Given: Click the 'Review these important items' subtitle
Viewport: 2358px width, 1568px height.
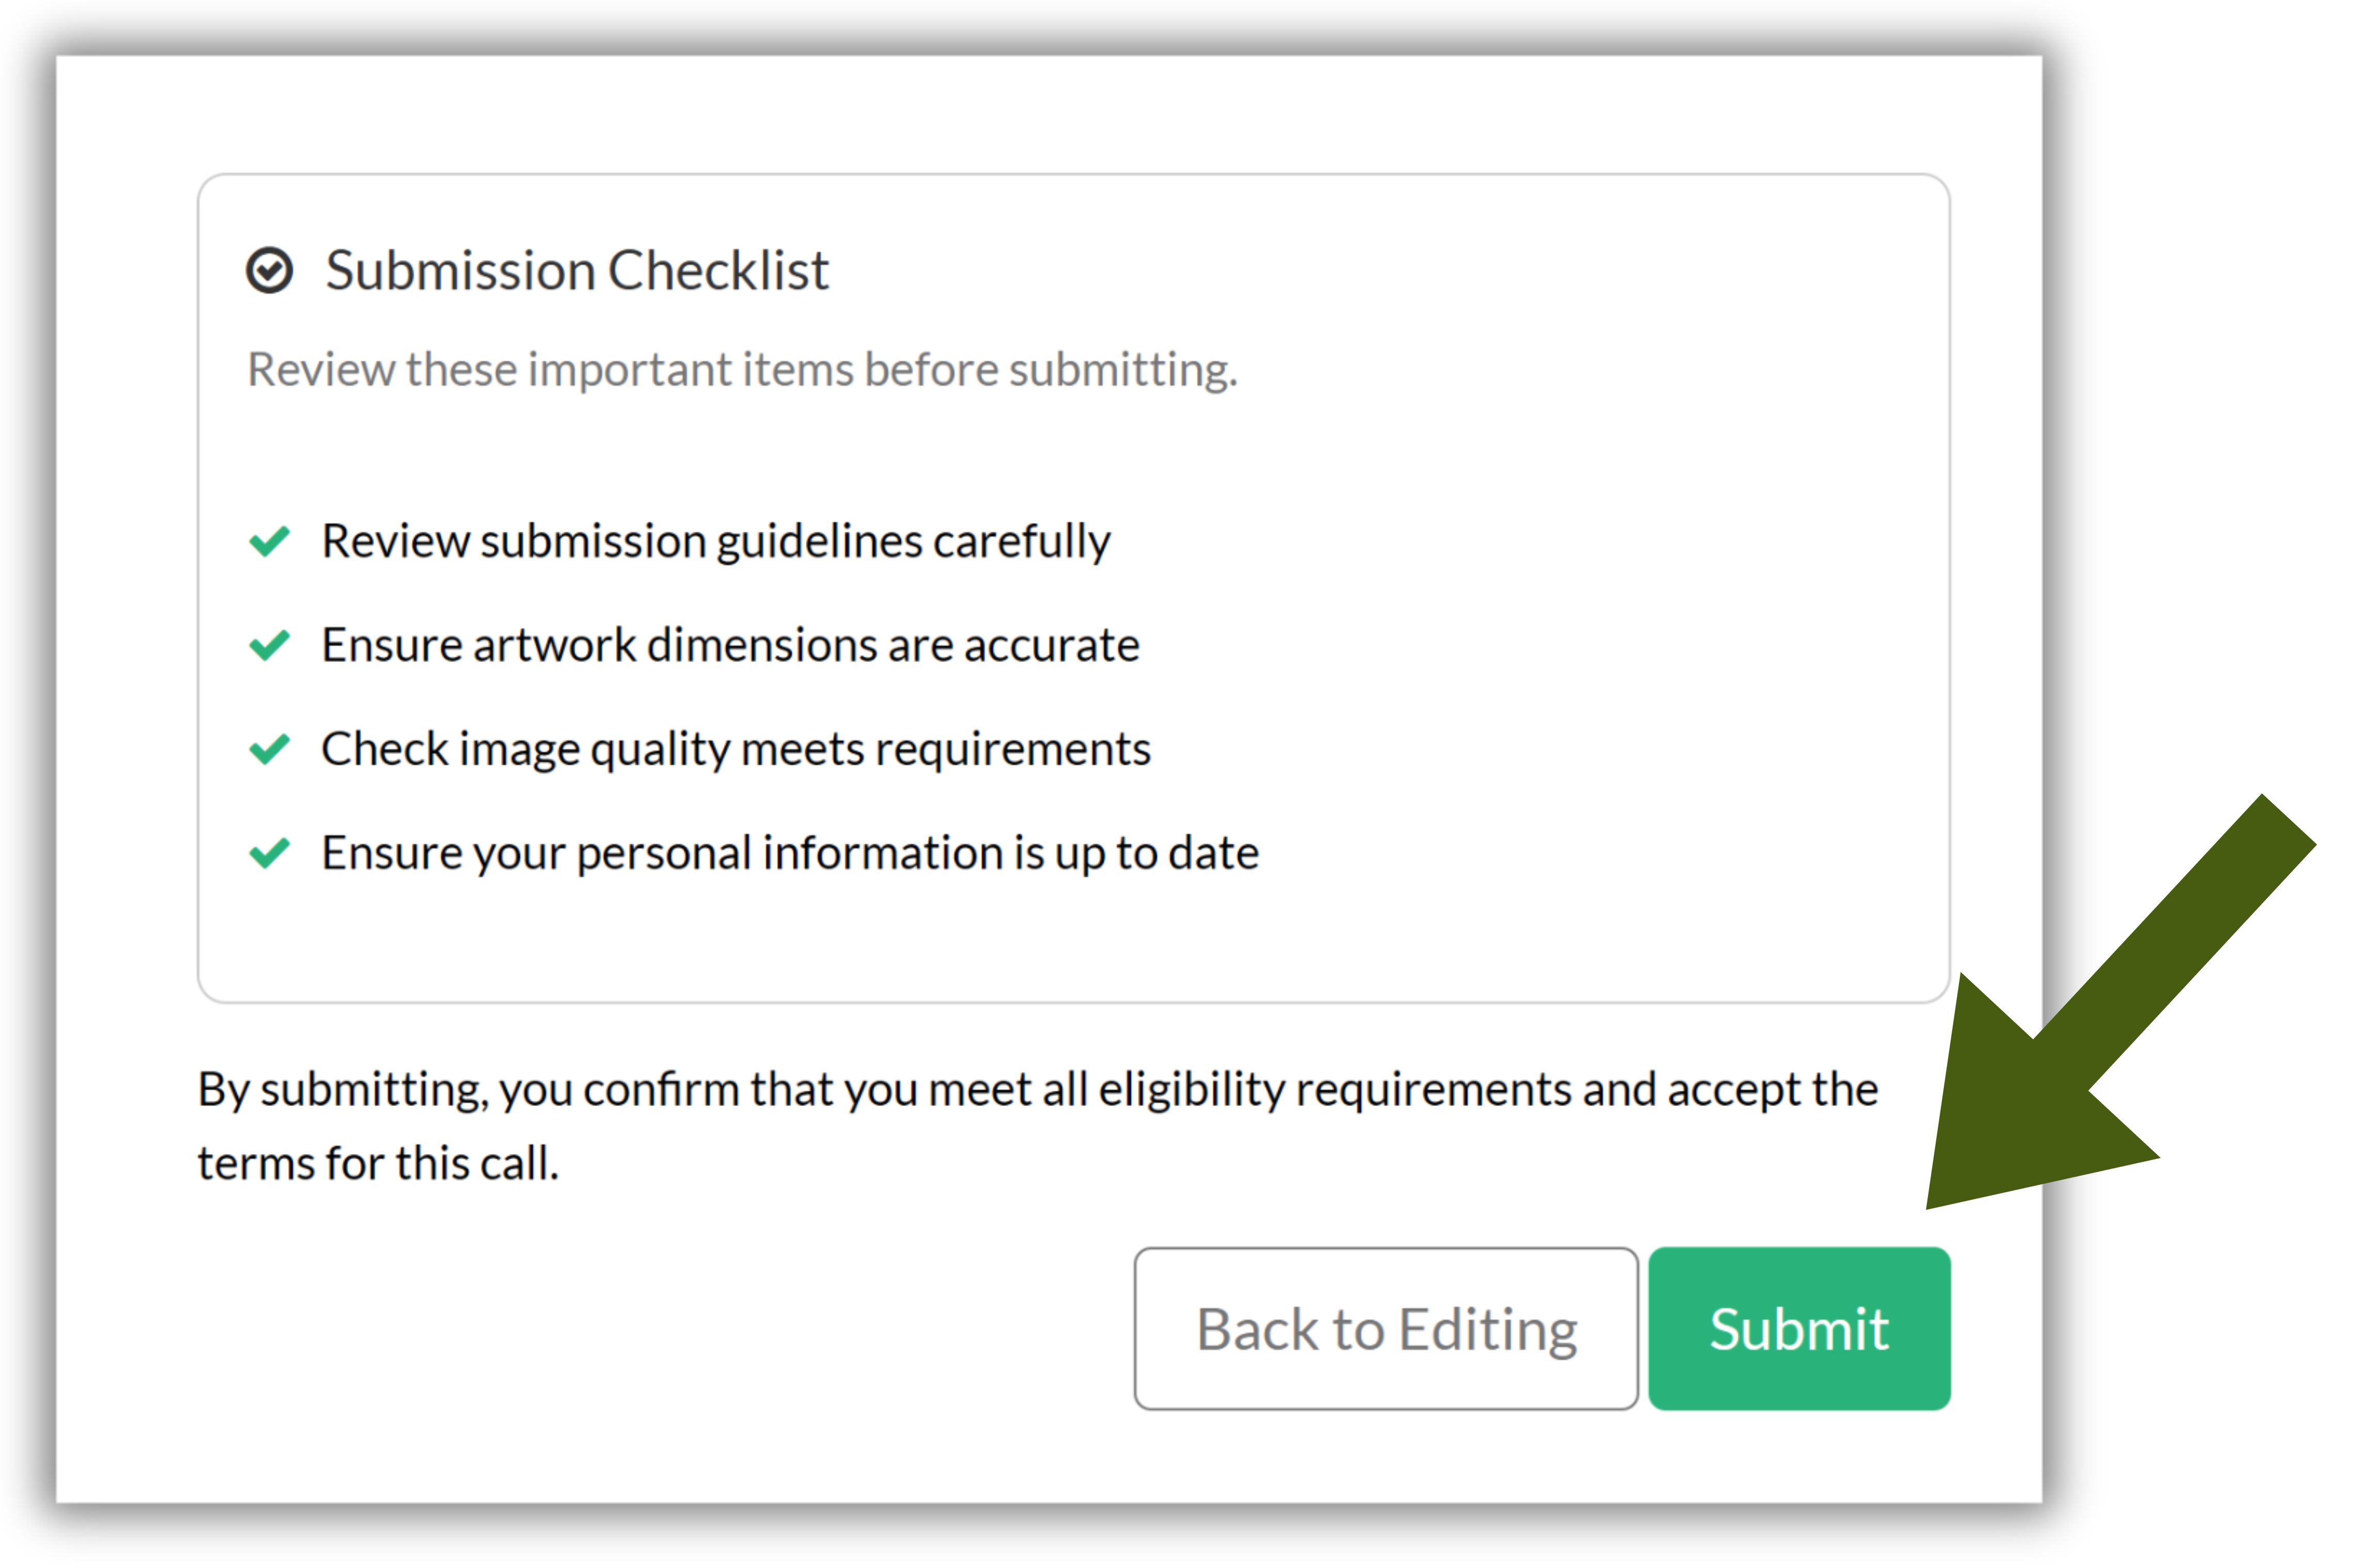Looking at the screenshot, I should click(x=742, y=370).
